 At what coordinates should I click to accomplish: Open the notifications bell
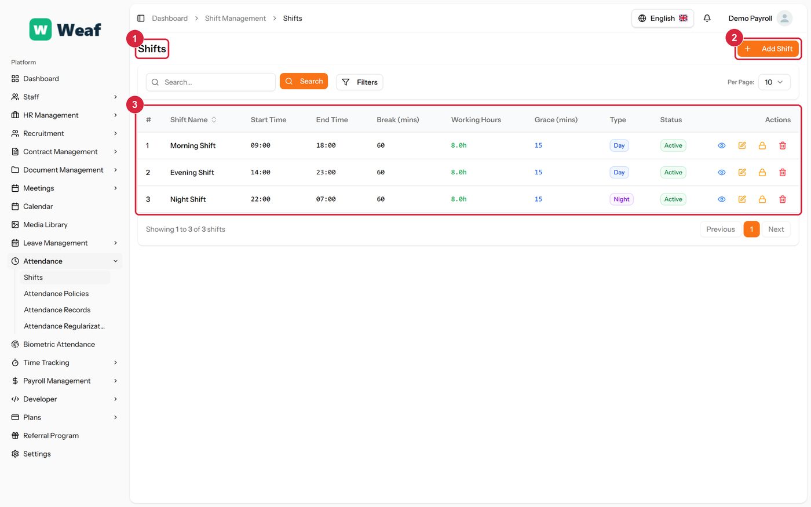pyautogui.click(x=707, y=19)
